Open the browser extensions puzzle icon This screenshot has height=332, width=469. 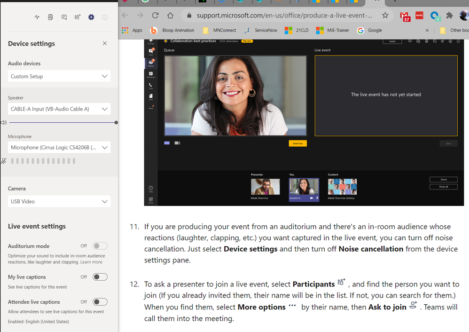click(x=449, y=16)
